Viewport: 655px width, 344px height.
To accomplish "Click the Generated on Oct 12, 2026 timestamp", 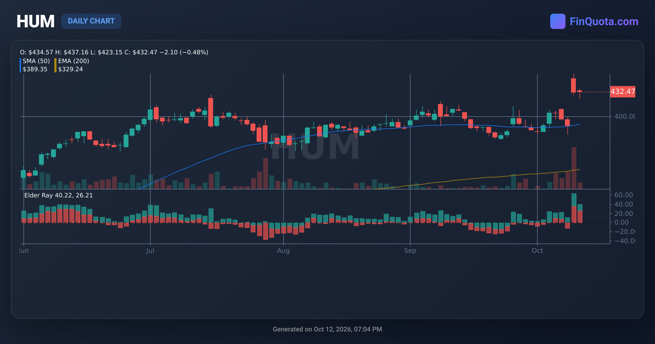I will coord(327,329).
